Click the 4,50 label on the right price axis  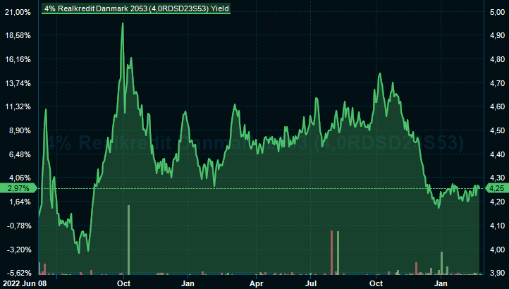click(x=496, y=130)
